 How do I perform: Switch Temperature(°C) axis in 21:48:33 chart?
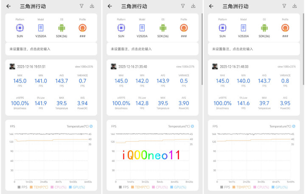click(294, 126)
